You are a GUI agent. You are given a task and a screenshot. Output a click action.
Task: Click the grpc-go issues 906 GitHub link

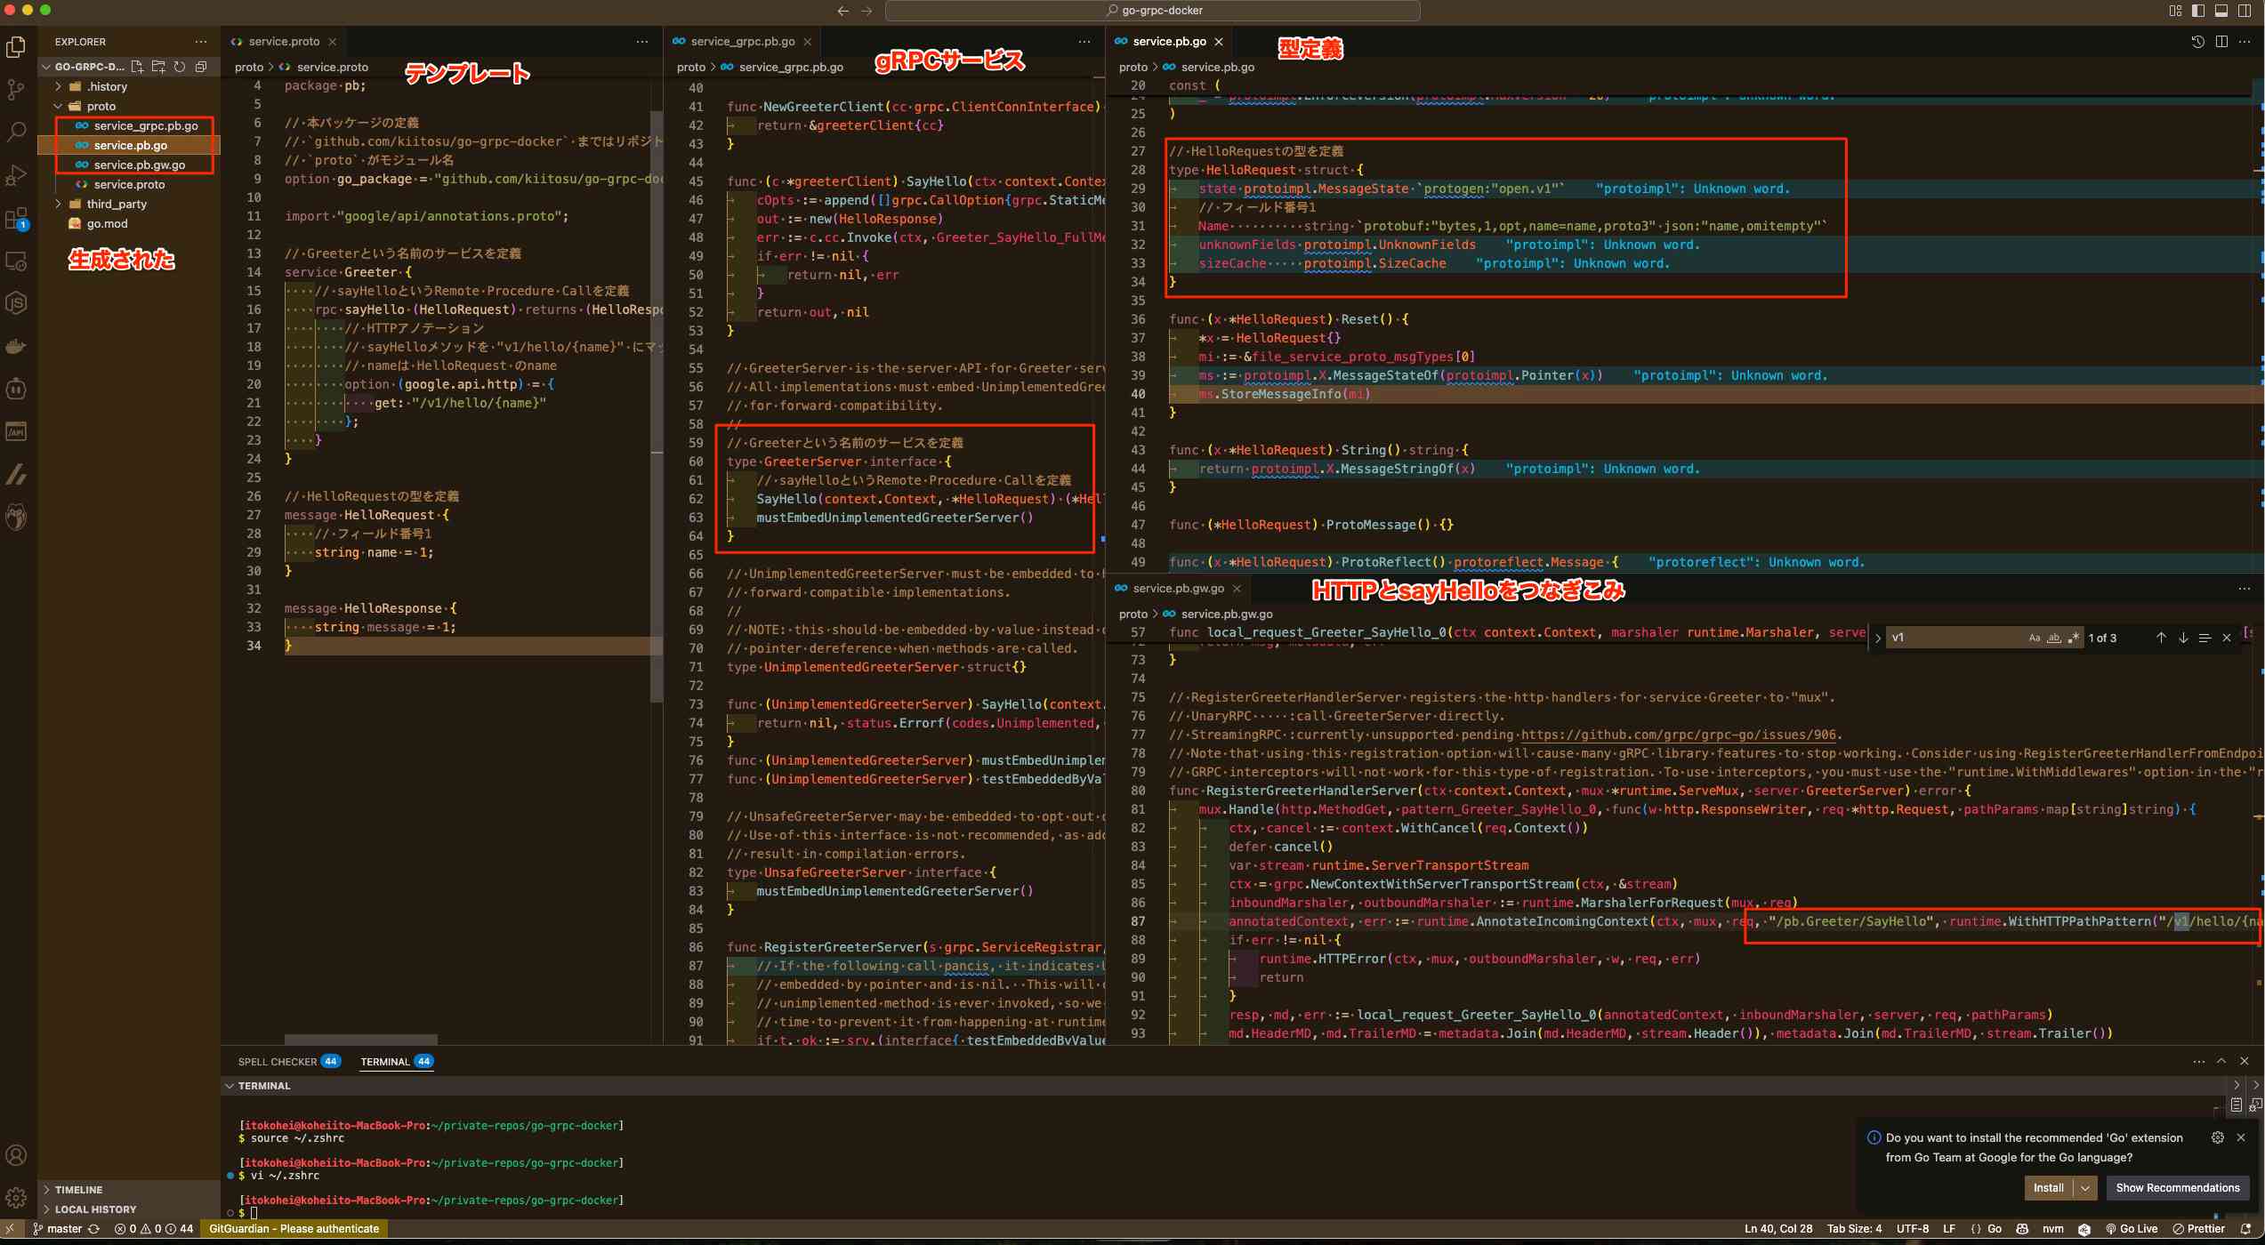(1678, 735)
